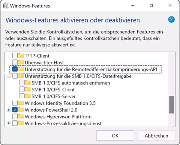
Task: Check SMB 1.0/CIFS automatisch entfernen
Action: 22,83
